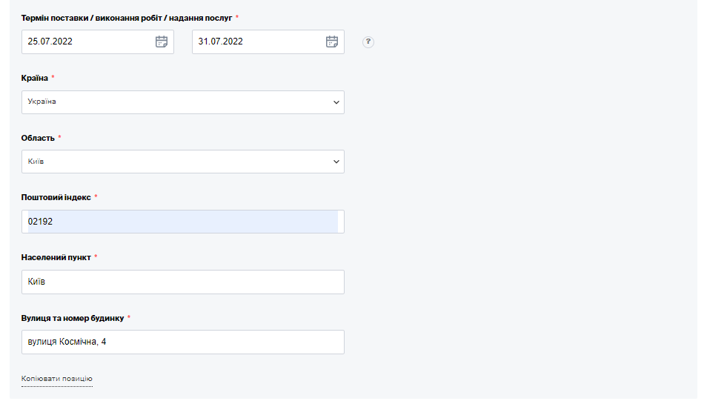
Task: Click the 'Область' field label
Action: 38,138
